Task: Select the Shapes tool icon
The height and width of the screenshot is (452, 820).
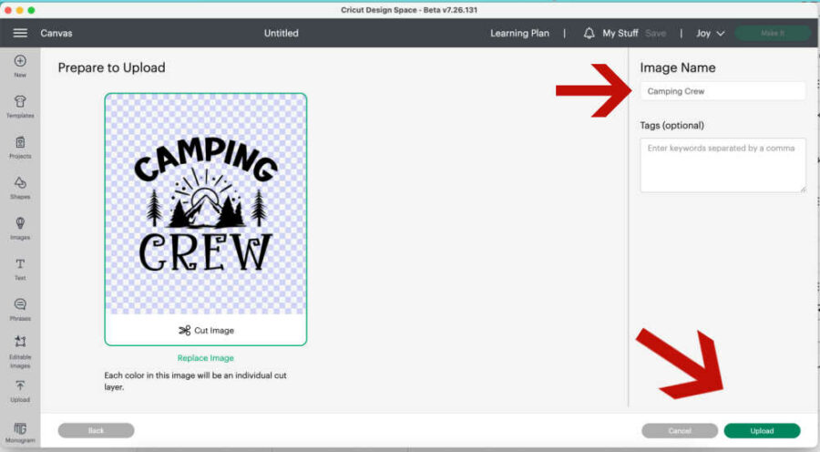Action: point(20,183)
